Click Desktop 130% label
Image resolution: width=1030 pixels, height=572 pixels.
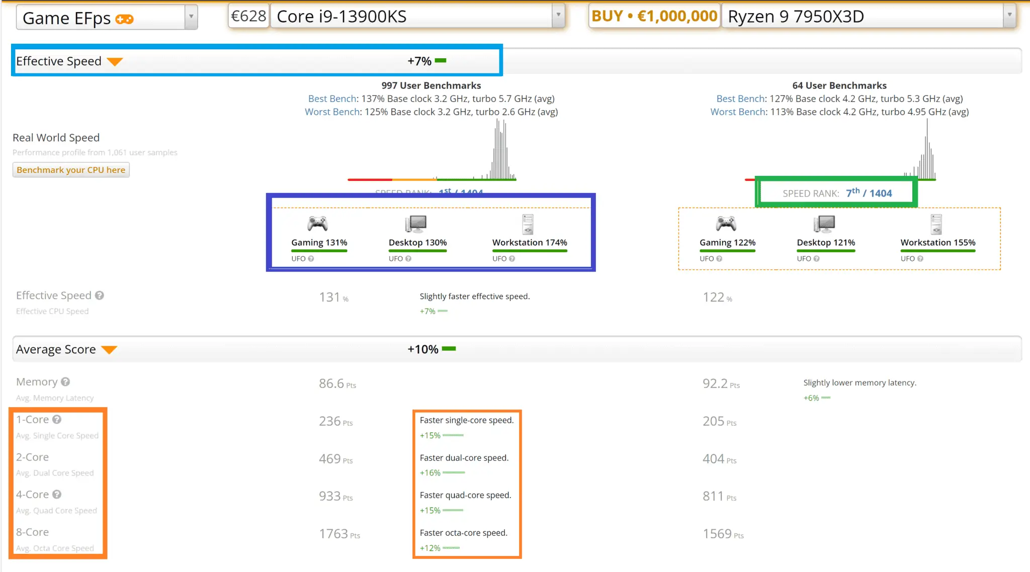point(418,242)
